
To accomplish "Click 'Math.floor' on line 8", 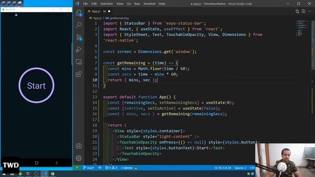I will click(x=150, y=69).
